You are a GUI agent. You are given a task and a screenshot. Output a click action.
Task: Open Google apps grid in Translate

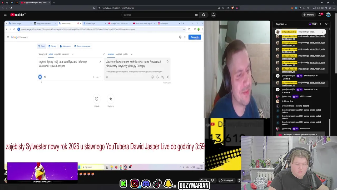point(185,37)
